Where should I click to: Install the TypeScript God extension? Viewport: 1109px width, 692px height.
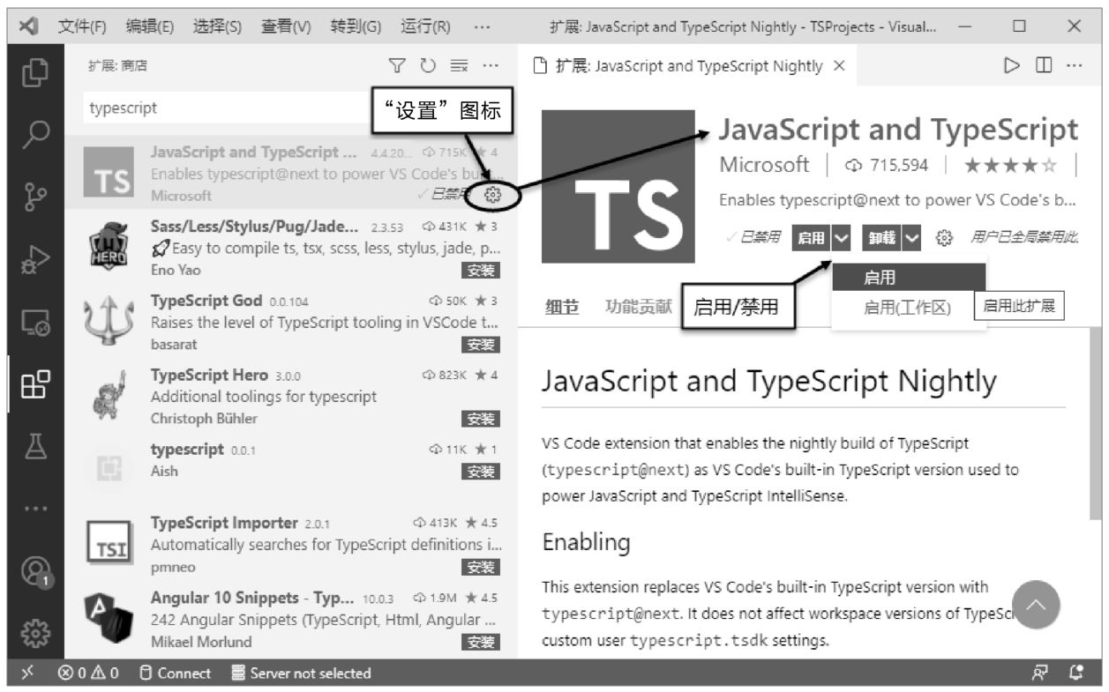(481, 344)
